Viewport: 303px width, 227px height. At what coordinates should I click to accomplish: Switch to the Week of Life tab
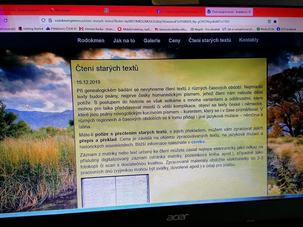pyautogui.click(x=21, y=10)
